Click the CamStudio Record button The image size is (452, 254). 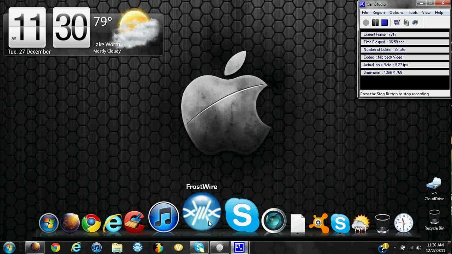pos(366,23)
